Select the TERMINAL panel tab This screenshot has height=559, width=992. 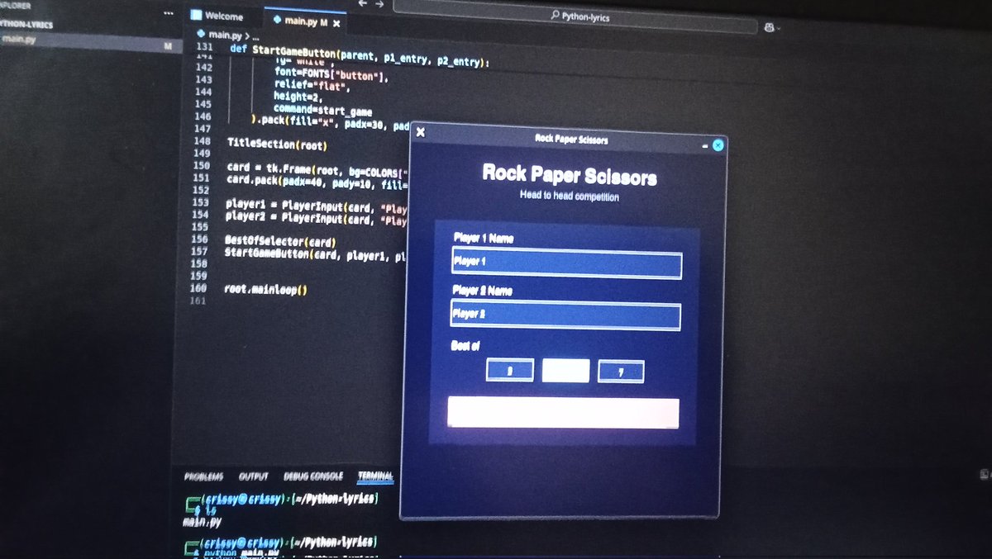click(375, 476)
